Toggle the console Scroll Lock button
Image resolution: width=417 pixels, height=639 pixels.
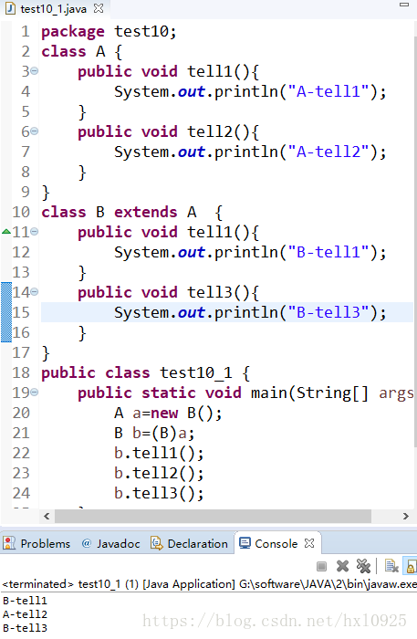tap(411, 566)
